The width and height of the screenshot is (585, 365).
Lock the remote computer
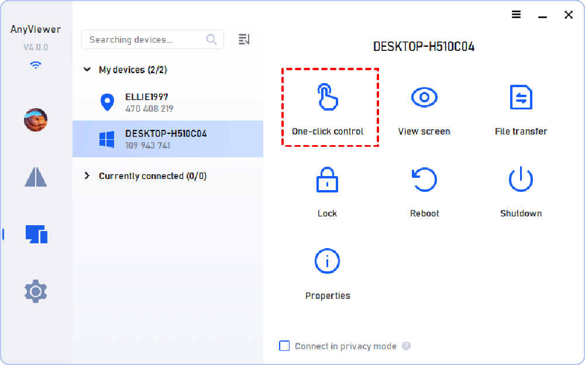(327, 180)
